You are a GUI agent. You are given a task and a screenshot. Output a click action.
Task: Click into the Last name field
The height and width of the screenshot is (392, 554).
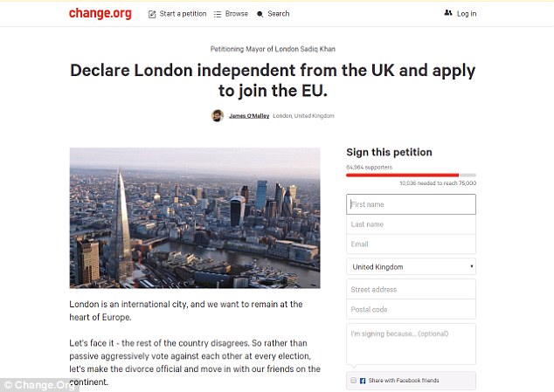click(x=411, y=224)
